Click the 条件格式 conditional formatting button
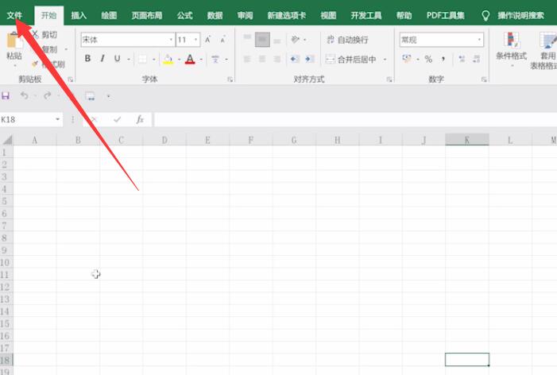 512,48
